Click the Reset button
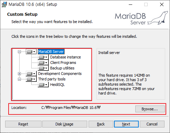The image size is (170, 133). pyautogui.click(x=23, y=124)
